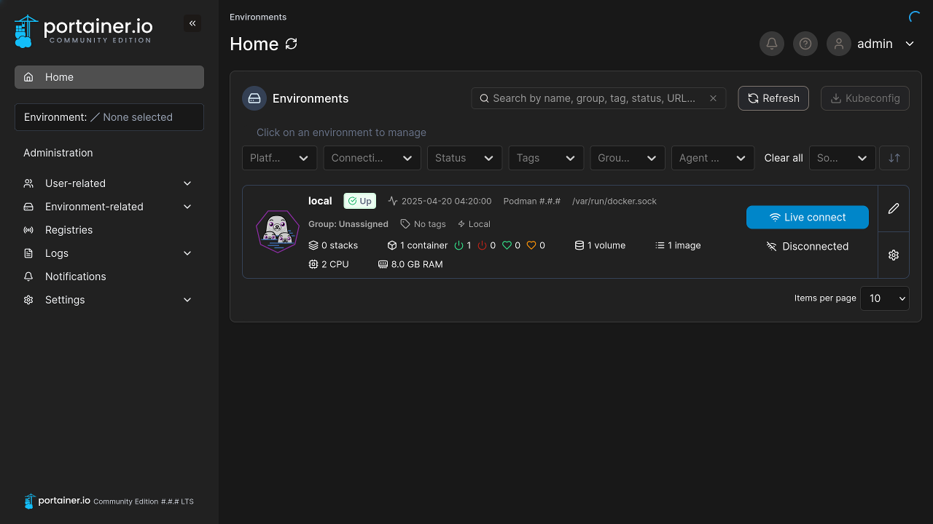
Task: Click the Refresh button in Environments panel
Action: click(773, 98)
